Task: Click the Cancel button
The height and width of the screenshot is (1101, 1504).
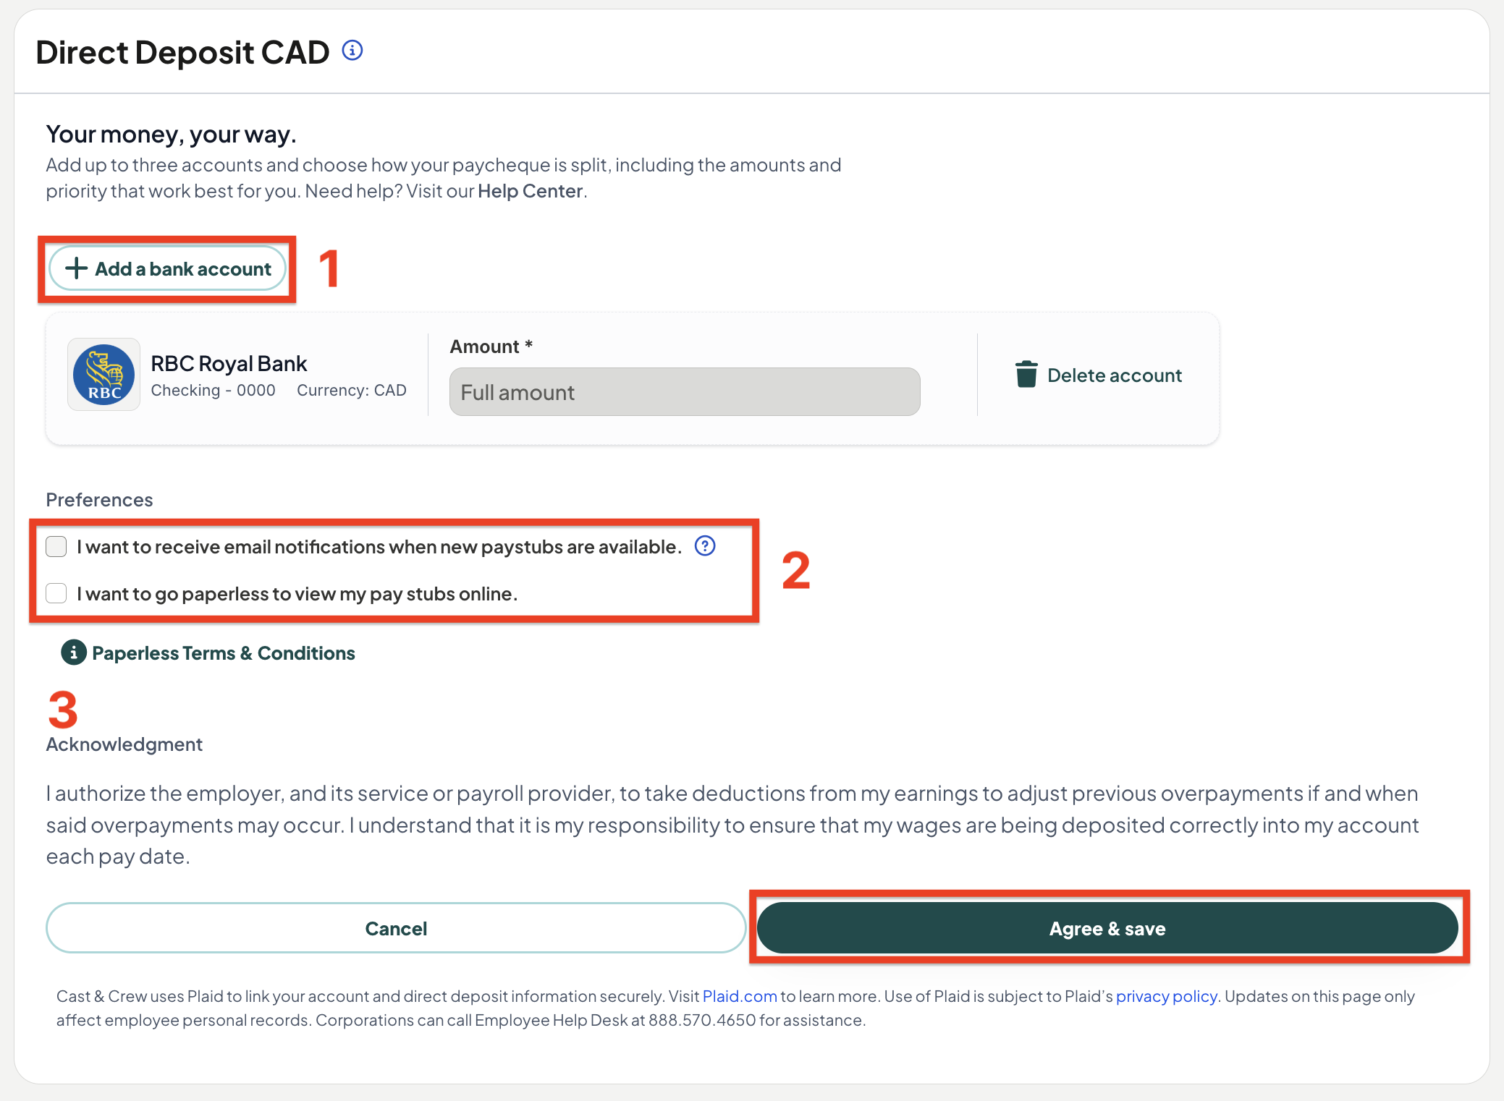Action: point(396,928)
